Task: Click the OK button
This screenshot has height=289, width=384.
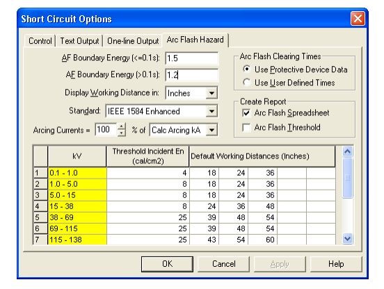Action: 167,264
